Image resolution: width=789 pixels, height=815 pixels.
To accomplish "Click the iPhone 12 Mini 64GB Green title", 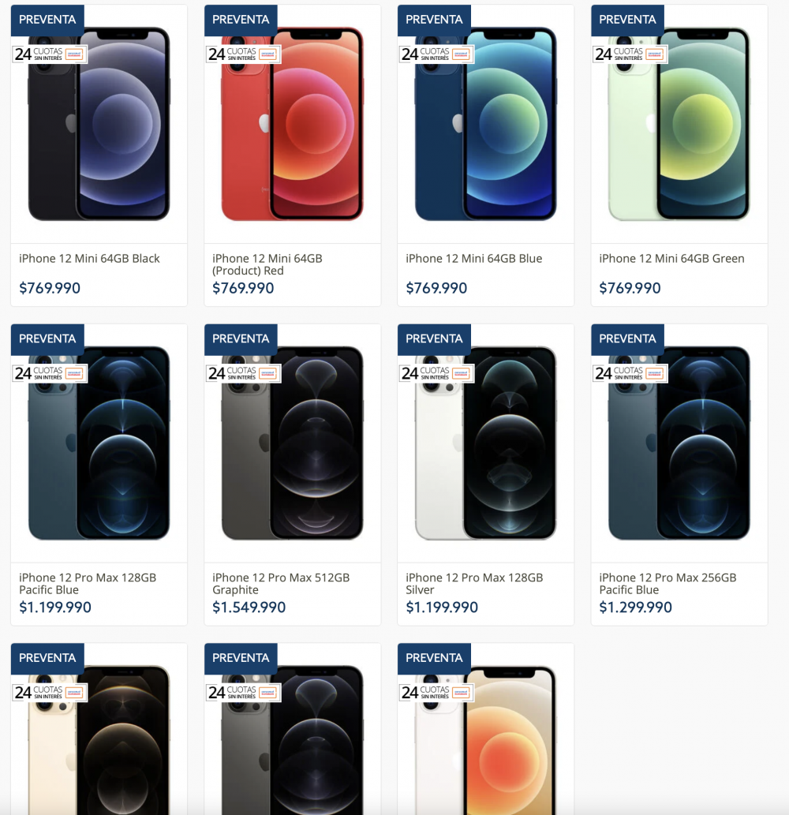I will pyautogui.click(x=671, y=258).
